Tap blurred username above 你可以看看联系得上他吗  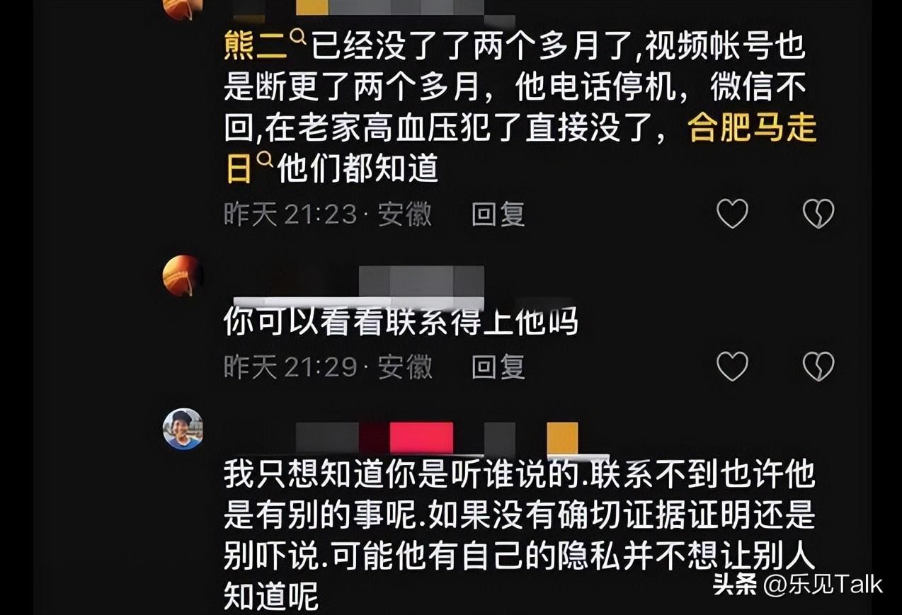[x=358, y=281]
